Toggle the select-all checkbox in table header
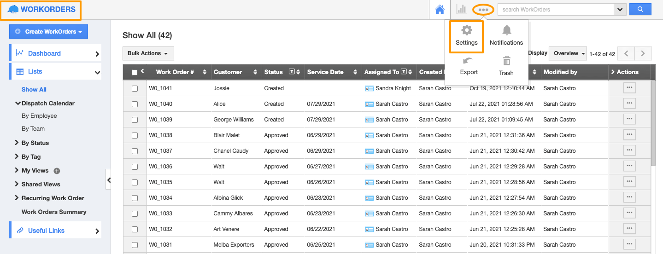Screen dimensions: 663x254 135,72
